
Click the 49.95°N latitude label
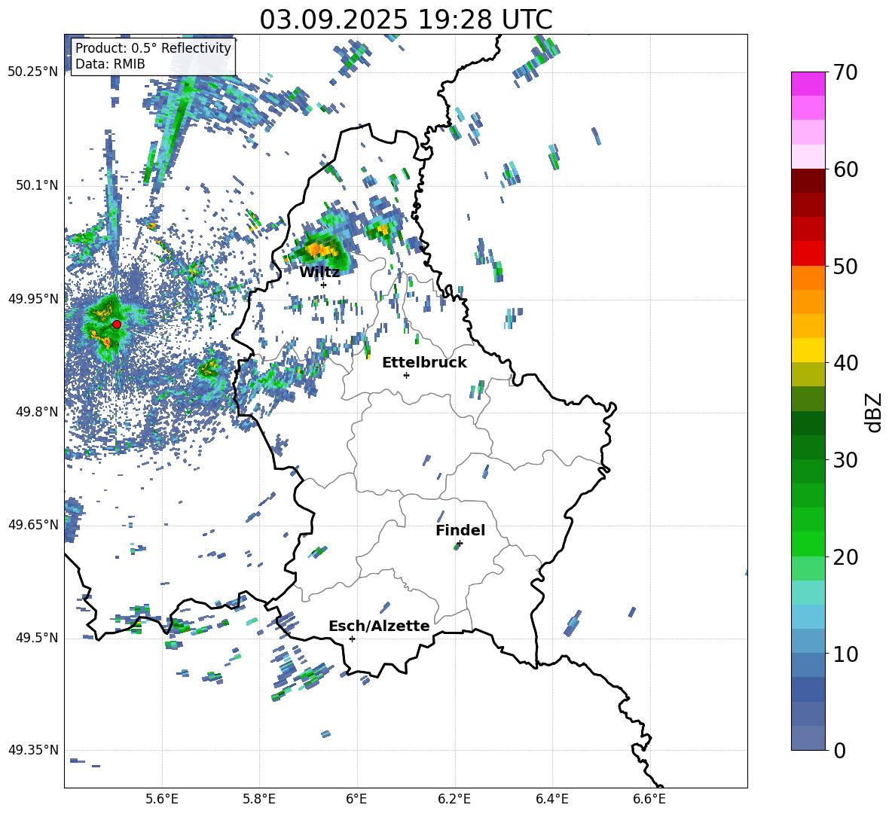click(33, 299)
